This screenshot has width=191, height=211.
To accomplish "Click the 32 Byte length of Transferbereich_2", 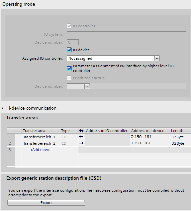I will (180, 143).
